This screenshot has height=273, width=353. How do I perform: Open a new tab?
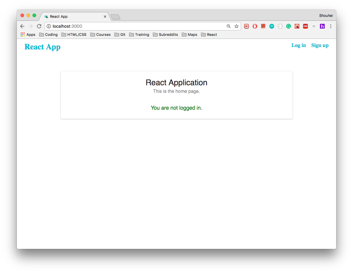[116, 17]
